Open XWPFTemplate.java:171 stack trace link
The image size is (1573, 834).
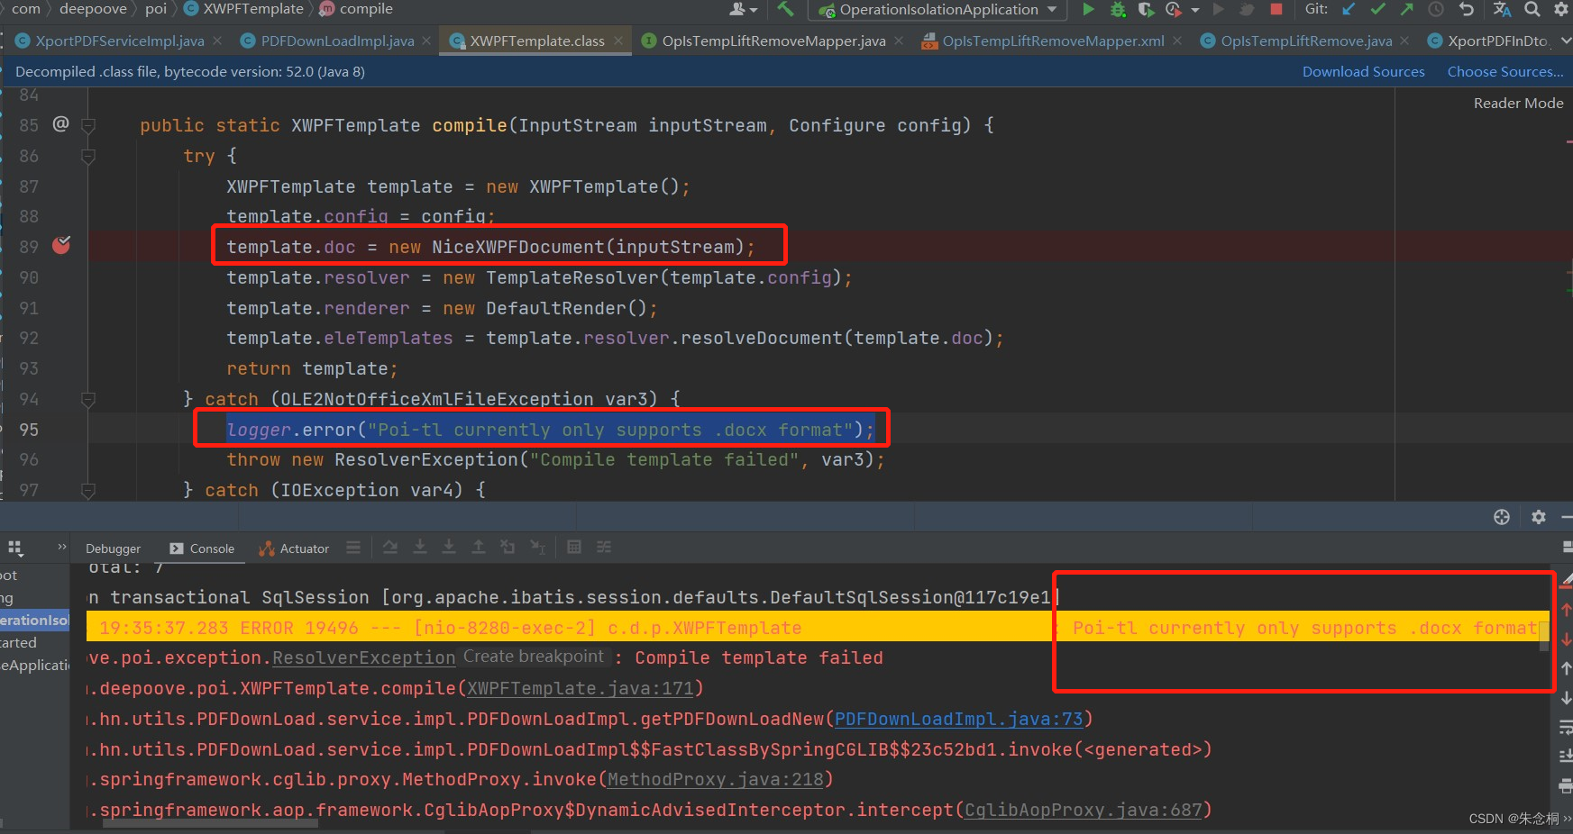[581, 688]
